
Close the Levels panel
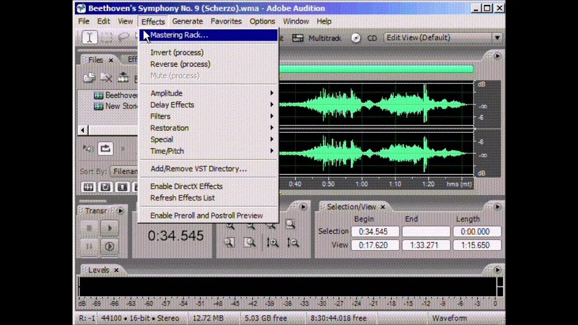coord(116,270)
